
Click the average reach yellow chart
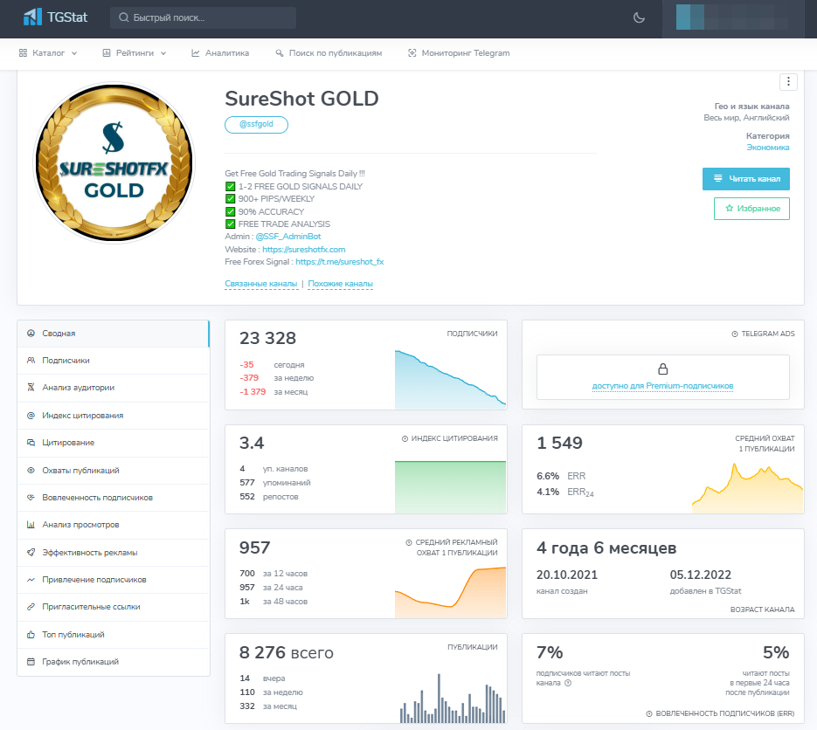coord(748,488)
